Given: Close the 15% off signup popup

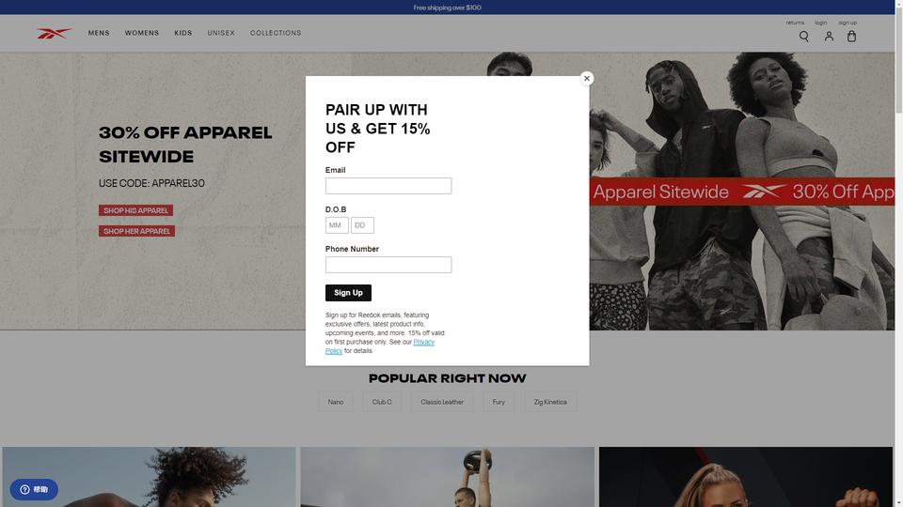Looking at the screenshot, I should tap(586, 78).
